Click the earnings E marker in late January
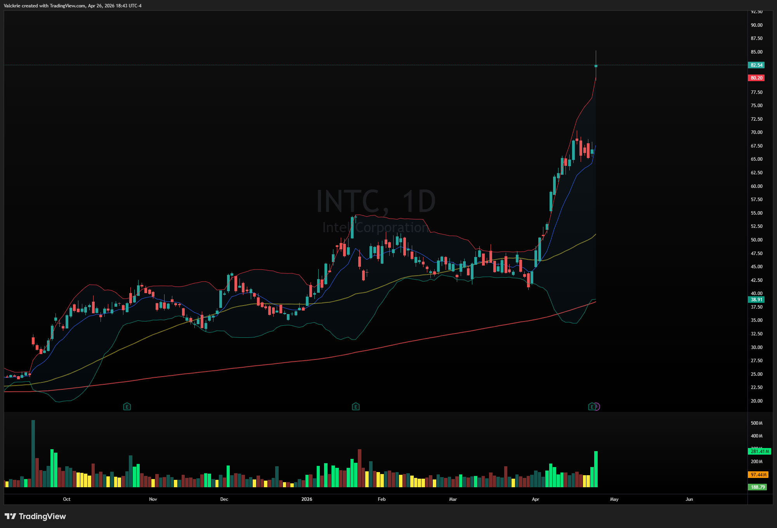777x528 pixels. (x=356, y=407)
